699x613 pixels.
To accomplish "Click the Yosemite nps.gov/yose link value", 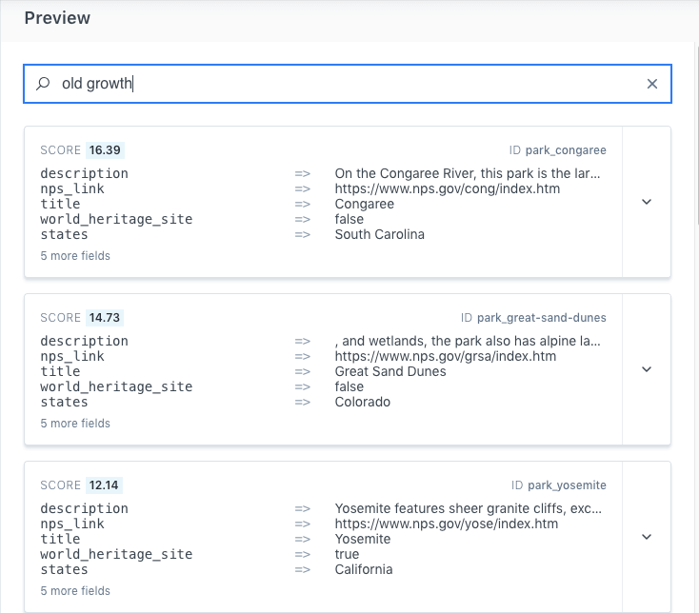I will point(446,524).
